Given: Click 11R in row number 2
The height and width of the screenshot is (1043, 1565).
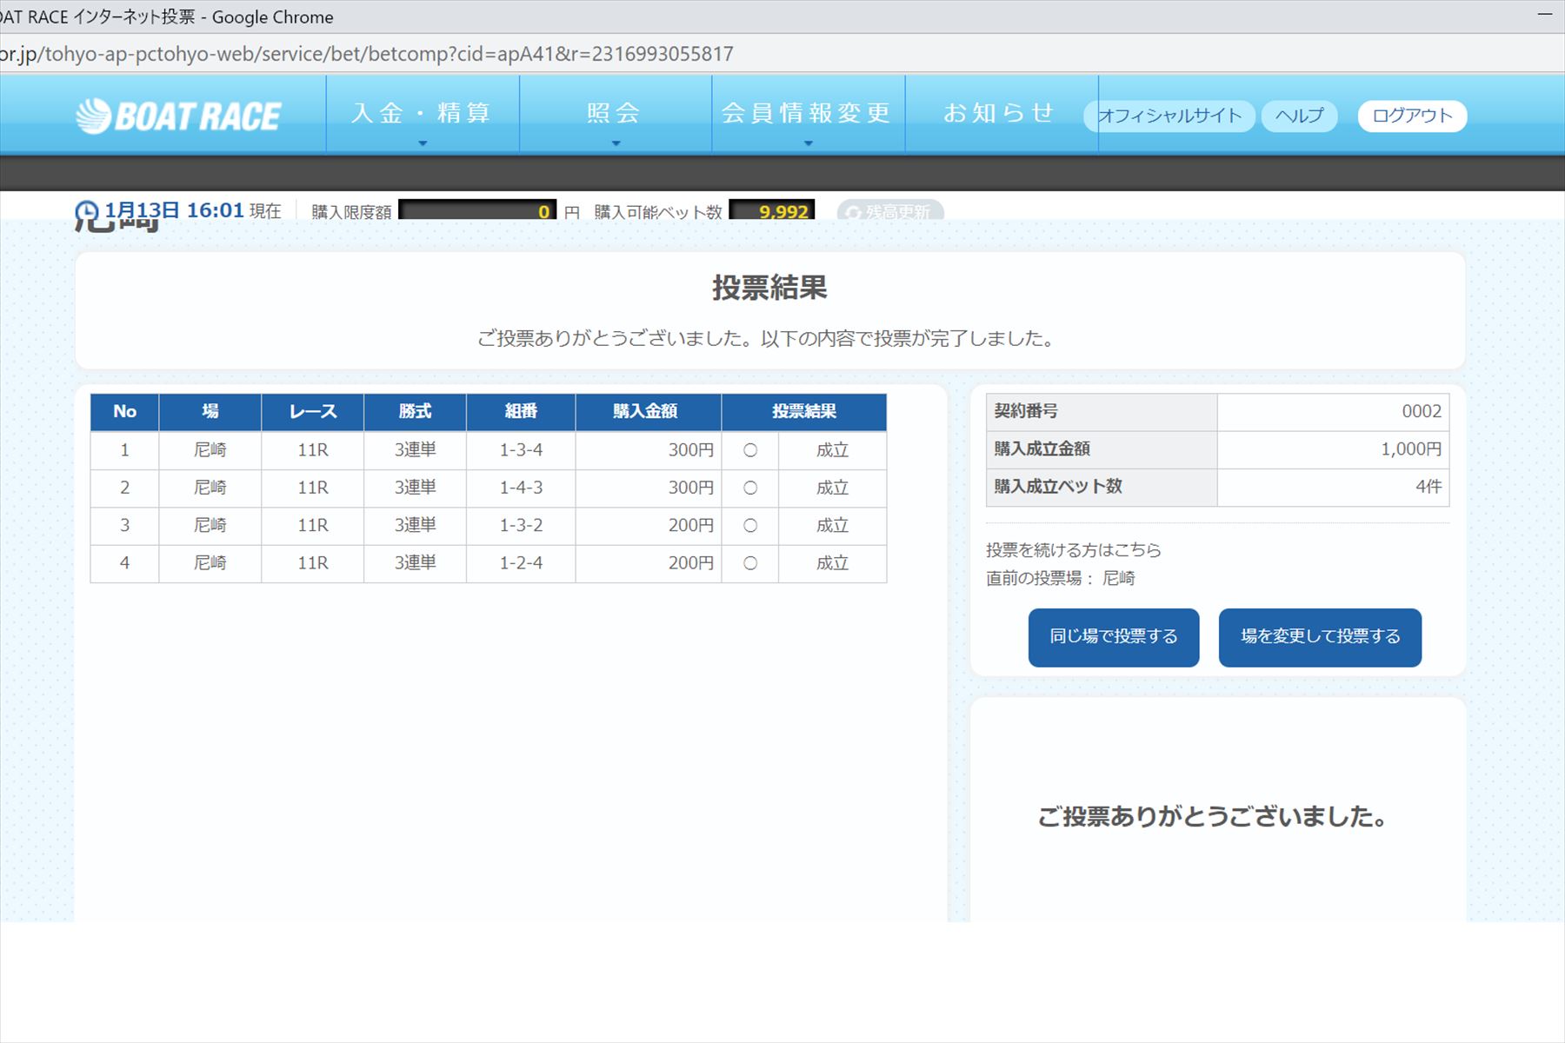Looking at the screenshot, I should click(312, 488).
